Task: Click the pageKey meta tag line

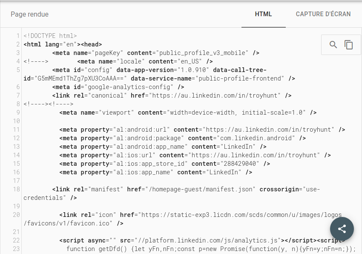Action: (x=155, y=53)
